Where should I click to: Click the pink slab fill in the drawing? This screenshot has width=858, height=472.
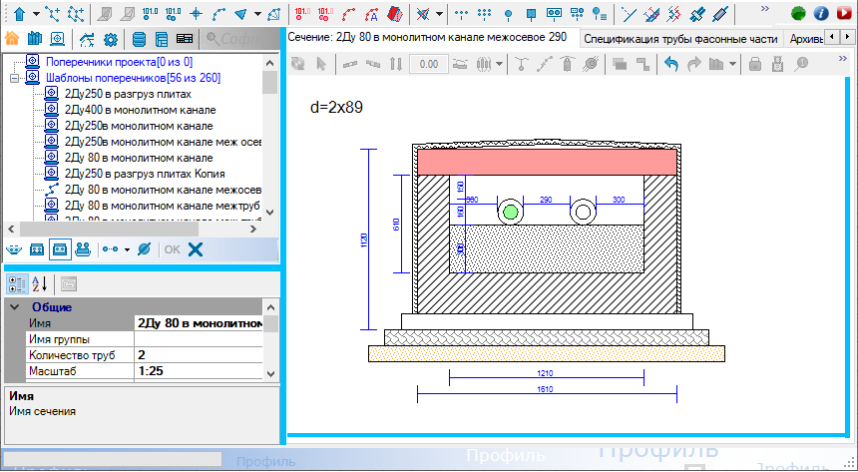click(547, 162)
